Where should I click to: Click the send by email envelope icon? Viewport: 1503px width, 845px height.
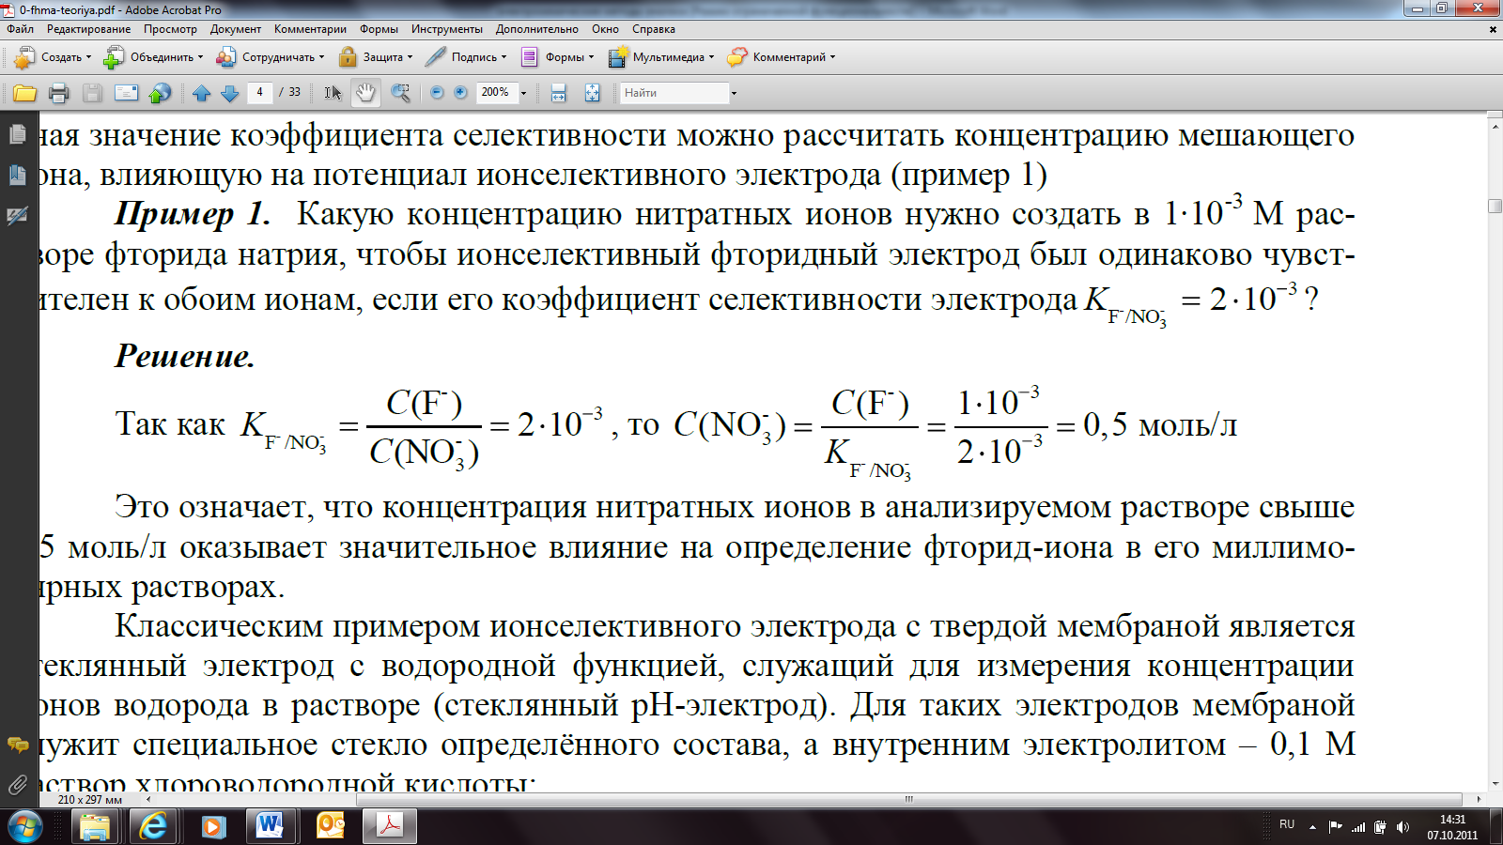126,93
